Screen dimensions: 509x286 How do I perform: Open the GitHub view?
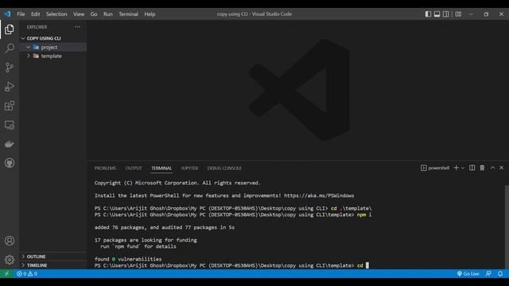click(x=10, y=163)
